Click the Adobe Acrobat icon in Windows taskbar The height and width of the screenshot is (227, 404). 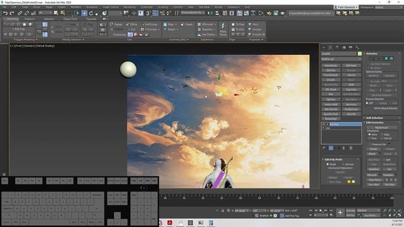pos(170,223)
